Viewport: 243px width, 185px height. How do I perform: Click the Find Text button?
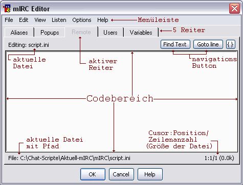point(175,44)
